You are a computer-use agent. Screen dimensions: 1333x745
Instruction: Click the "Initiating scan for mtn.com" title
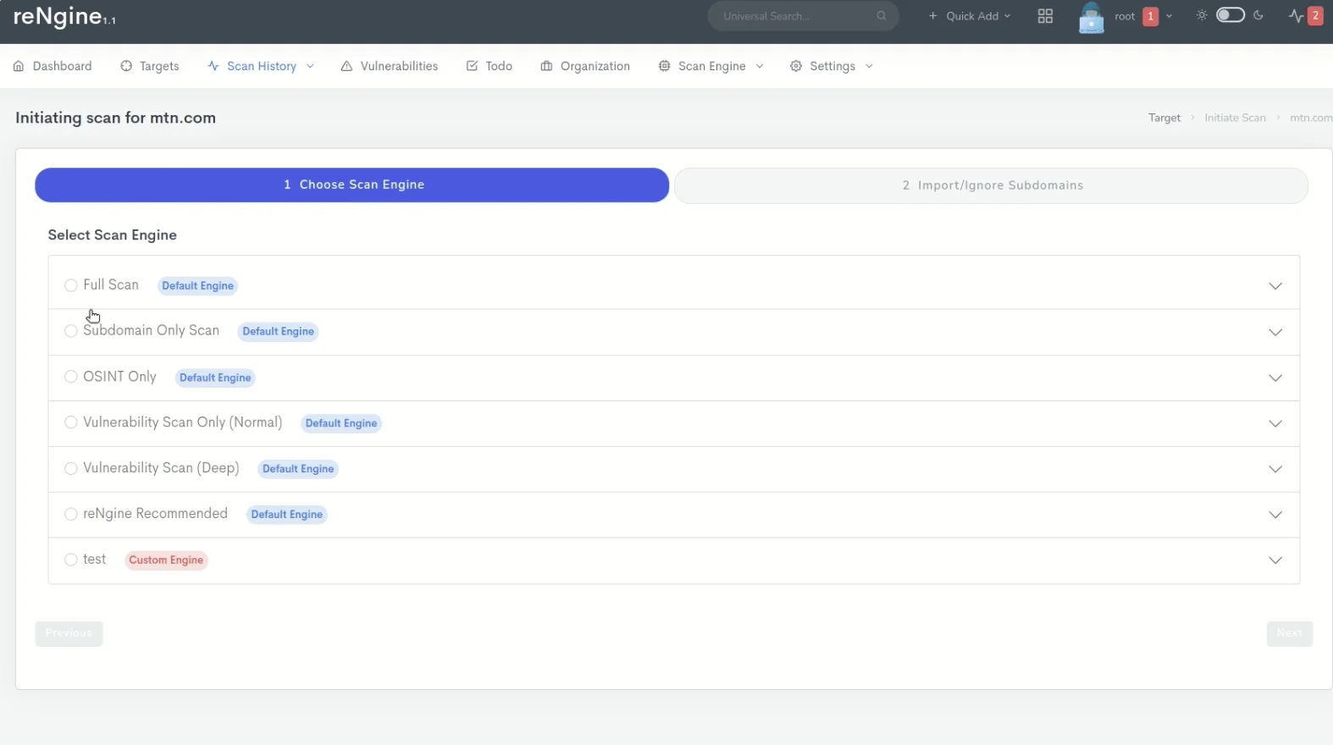[x=115, y=118]
